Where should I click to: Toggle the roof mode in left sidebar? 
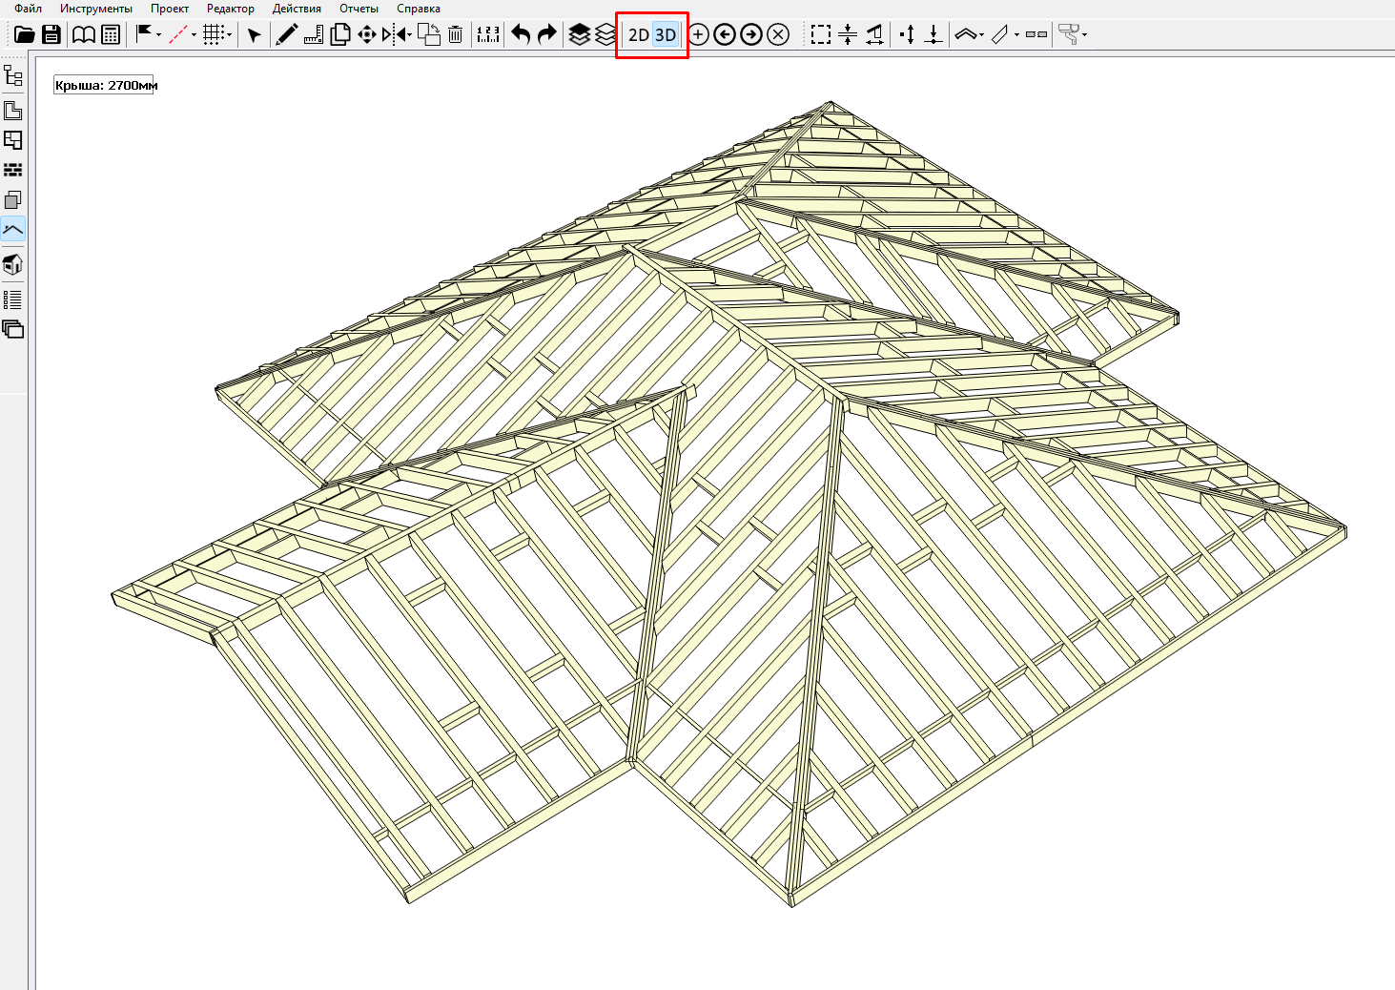pyautogui.click(x=13, y=230)
